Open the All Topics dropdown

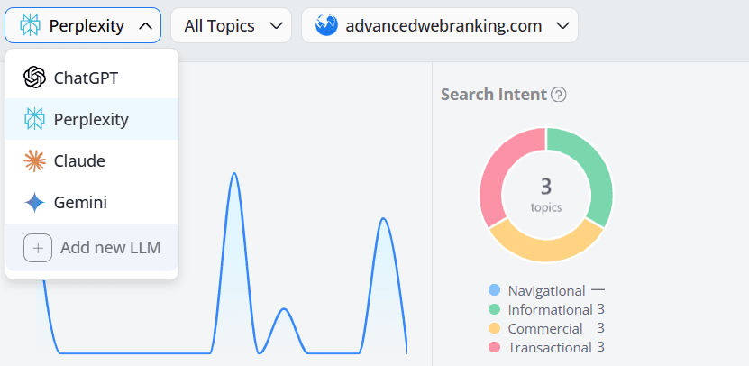pyautogui.click(x=232, y=25)
